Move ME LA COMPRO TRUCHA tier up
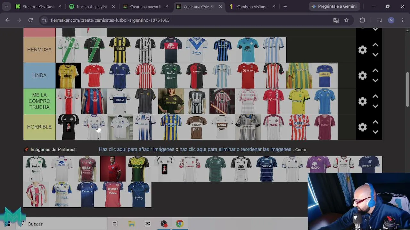The height and width of the screenshot is (230, 410). 375,96
